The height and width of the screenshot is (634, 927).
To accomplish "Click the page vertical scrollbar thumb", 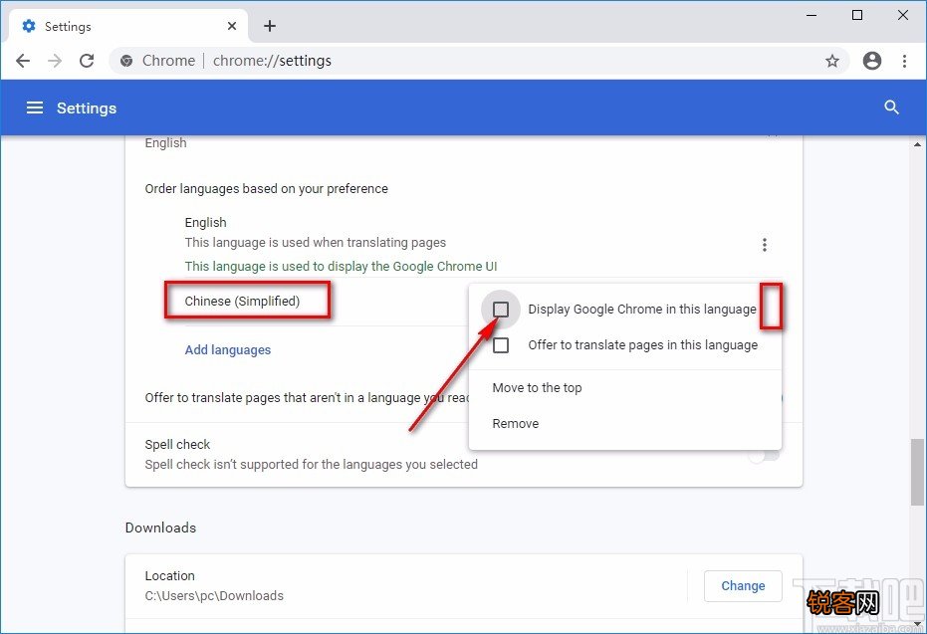I will point(918,472).
